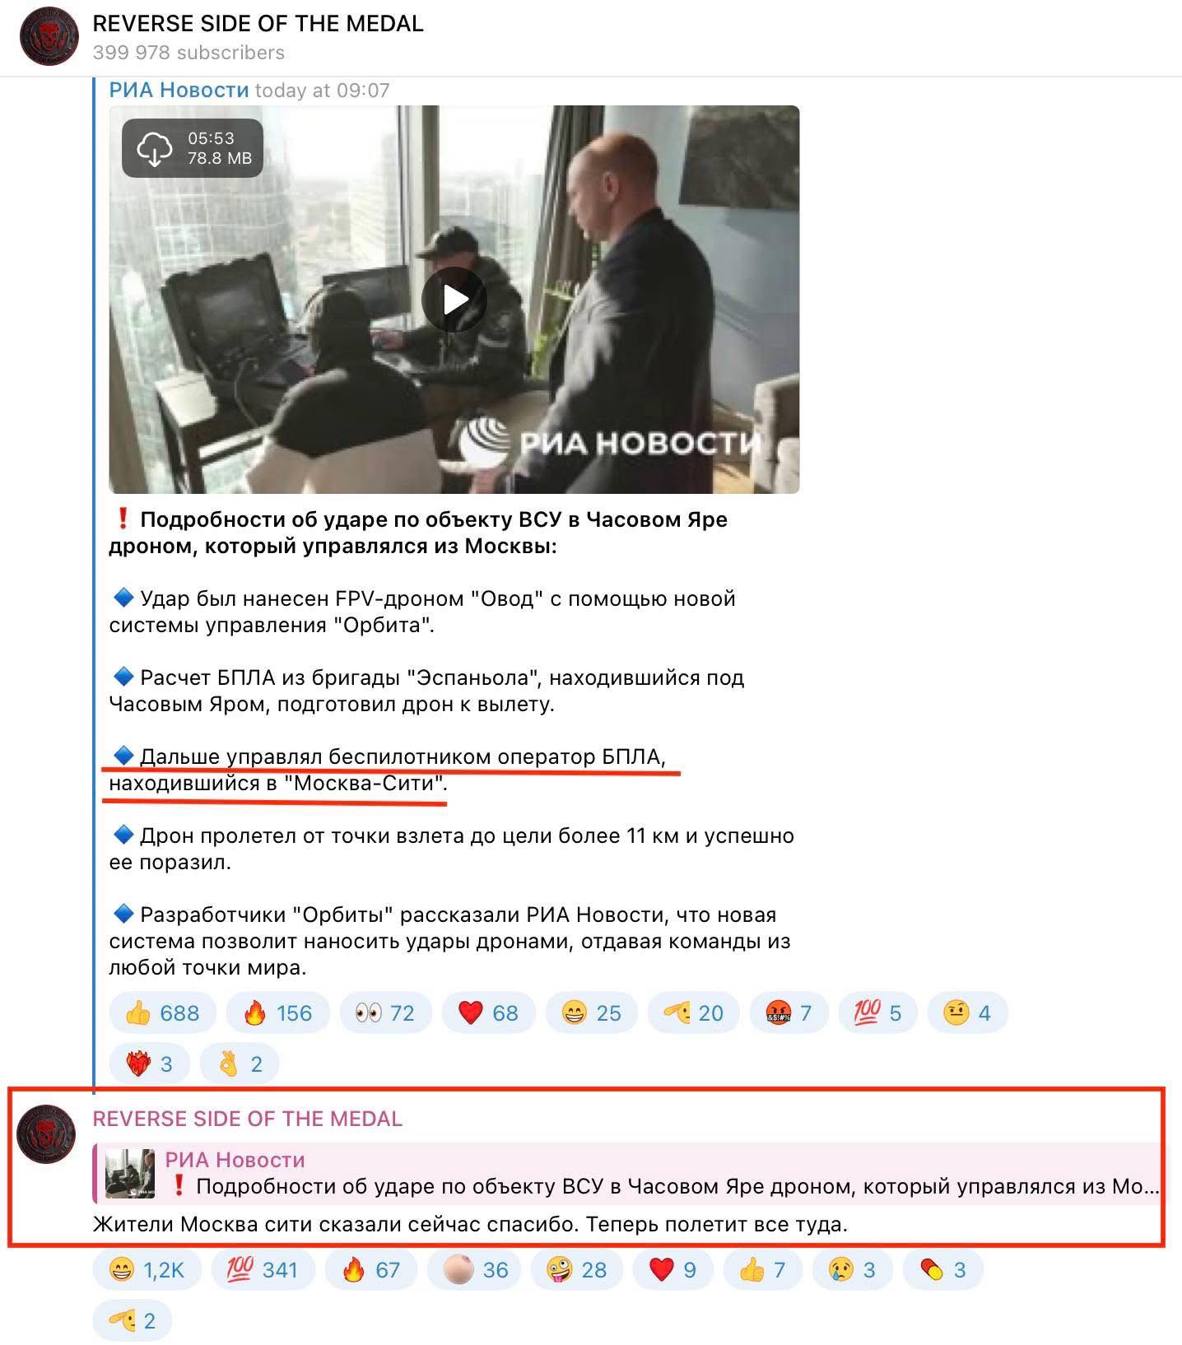
Task: Toggle eyes reaction with 72
Action: tap(385, 1012)
